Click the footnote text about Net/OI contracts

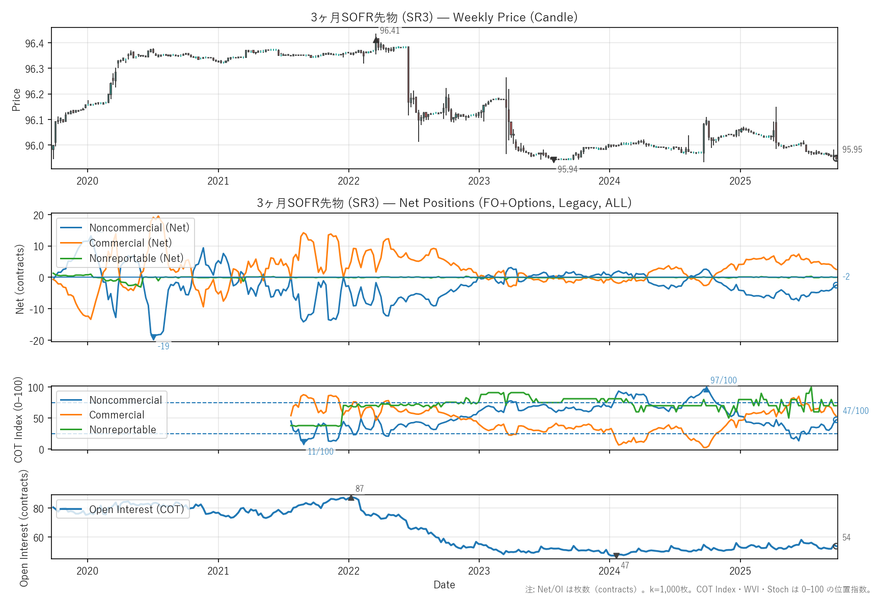(698, 589)
